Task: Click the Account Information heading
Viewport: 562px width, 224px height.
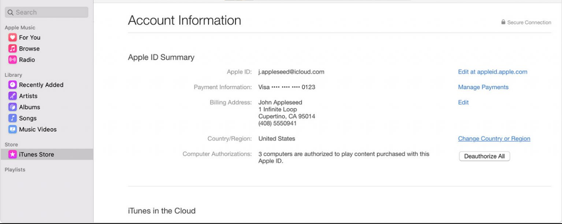Action: [184, 21]
